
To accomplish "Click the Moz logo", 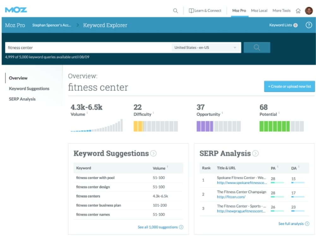I will click(x=16, y=10).
